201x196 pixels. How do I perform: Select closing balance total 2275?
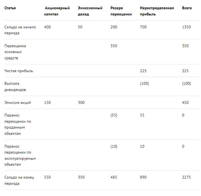pyautogui.click(x=186, y=177)
